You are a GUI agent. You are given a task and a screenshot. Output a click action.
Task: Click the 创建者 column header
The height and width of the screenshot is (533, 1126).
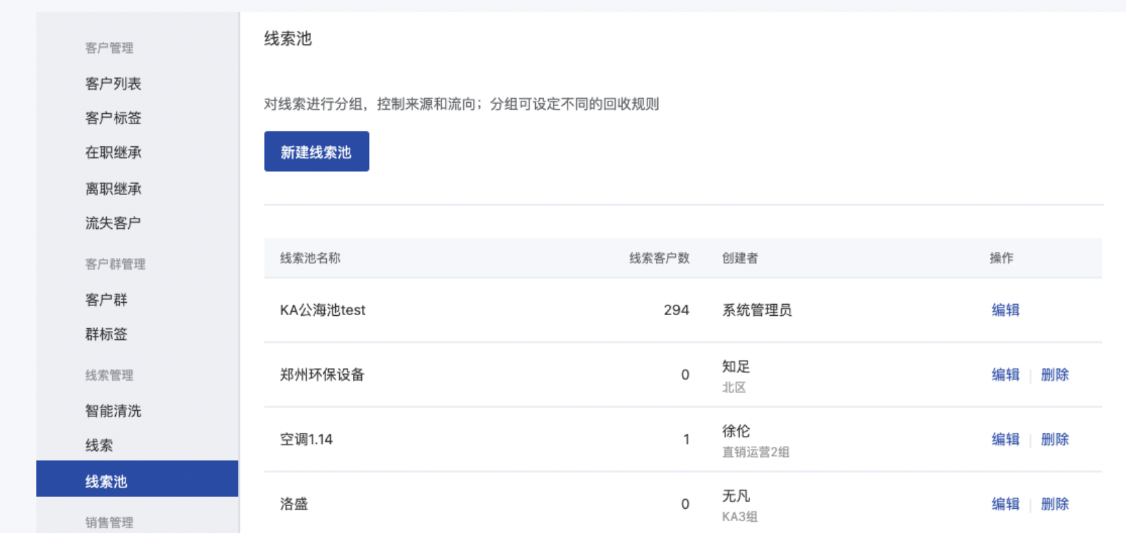740,258
